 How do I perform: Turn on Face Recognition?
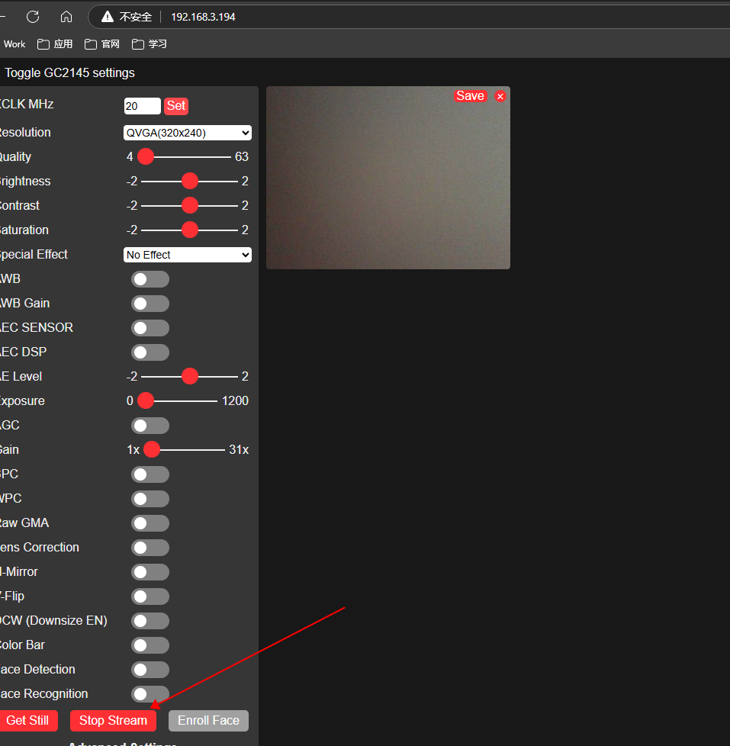pos(150,694)
